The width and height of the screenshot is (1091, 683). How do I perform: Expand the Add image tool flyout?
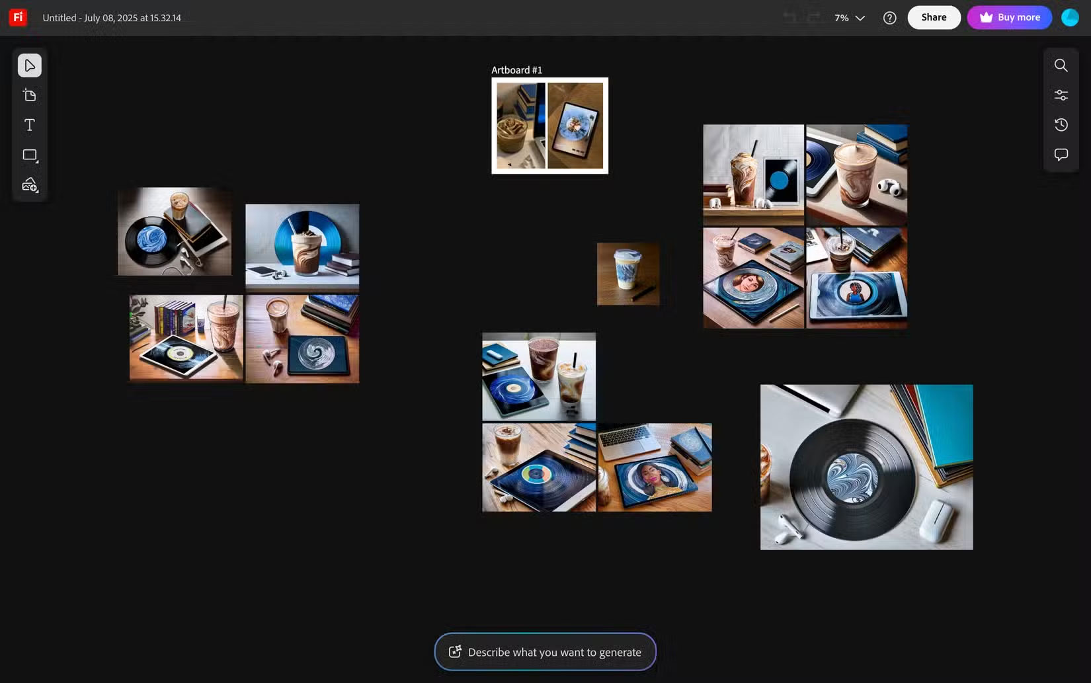point(37,192)
